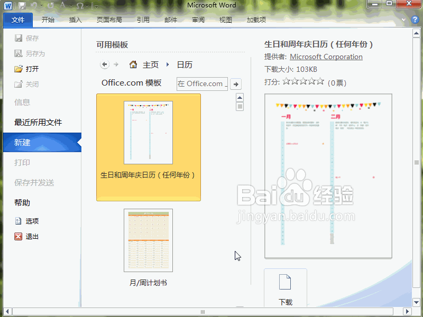Switch to the 插入 (Insert) ribbon tab

(x=76, y=20)
